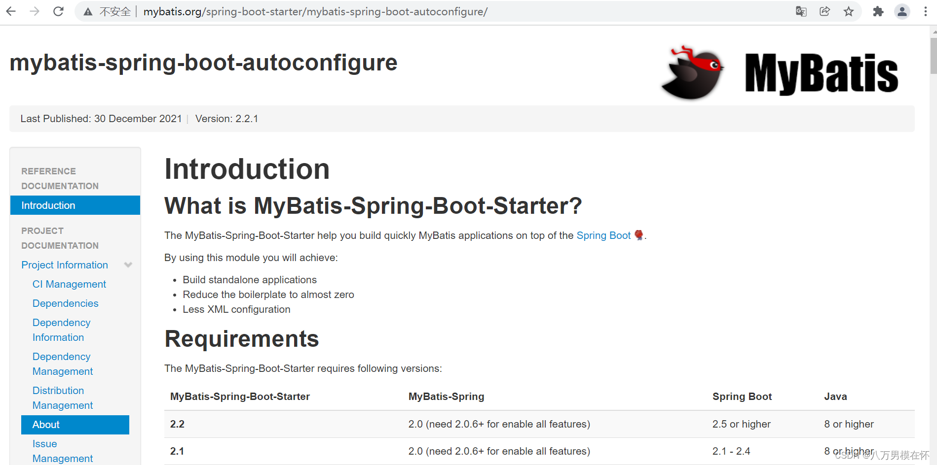Bookmark this page with the star icon
Image resolution: width=937 pixels, height=465 pixels.
point(849,11)
